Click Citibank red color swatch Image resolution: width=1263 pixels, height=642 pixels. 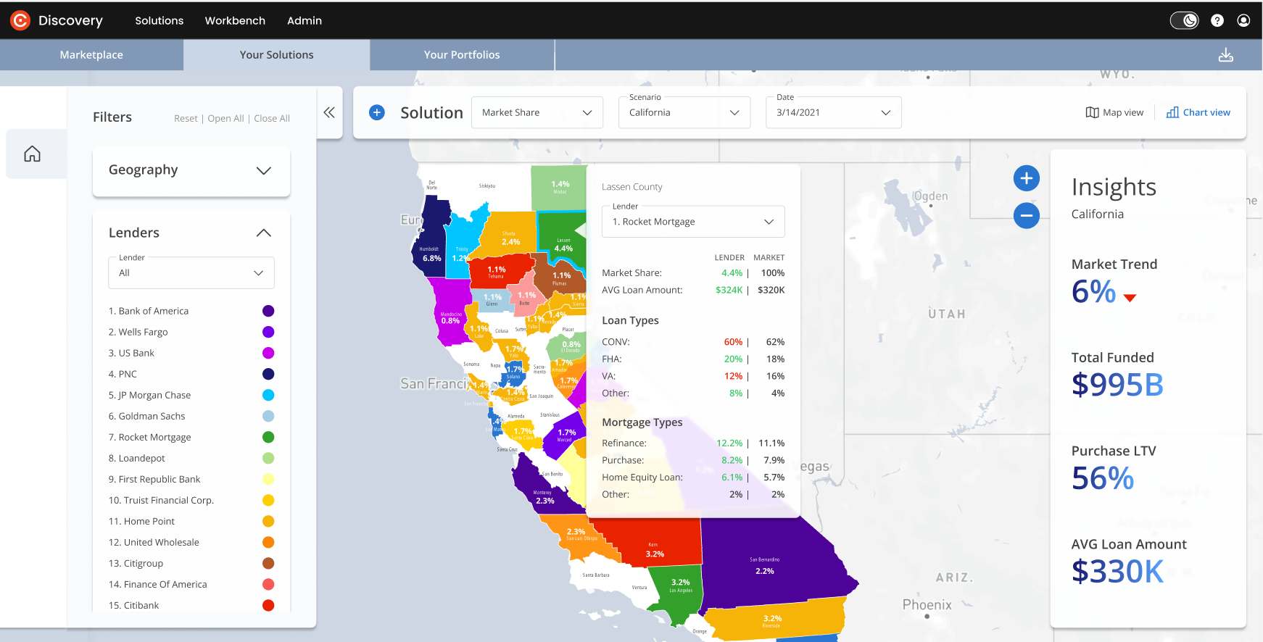(268, 605)
